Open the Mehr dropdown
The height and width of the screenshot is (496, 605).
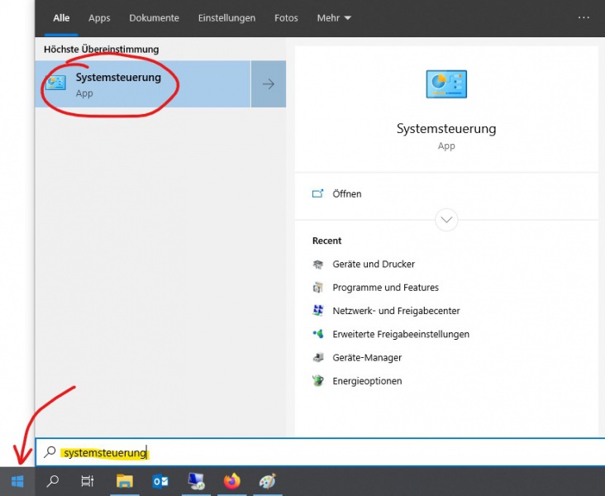[x=334, y=18]
